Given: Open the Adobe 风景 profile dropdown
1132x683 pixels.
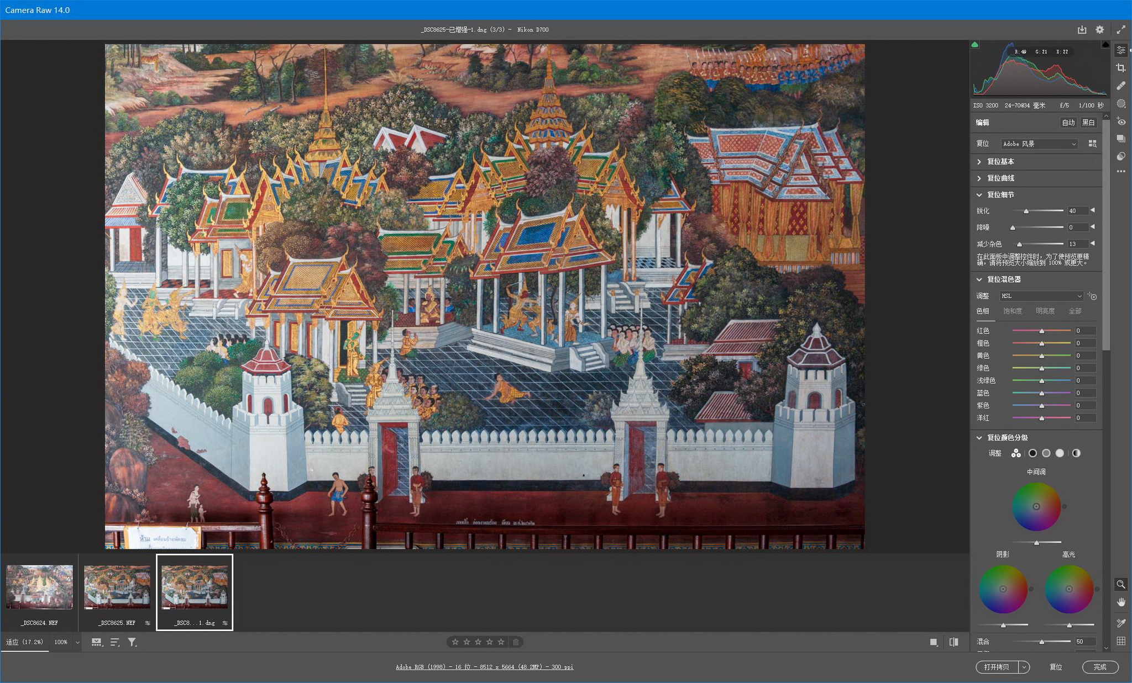Looking at the screenshot, I should coord(1039,144).
